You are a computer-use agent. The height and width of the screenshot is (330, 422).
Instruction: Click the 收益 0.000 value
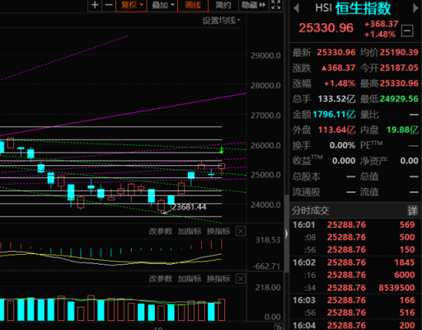[344, 161]
